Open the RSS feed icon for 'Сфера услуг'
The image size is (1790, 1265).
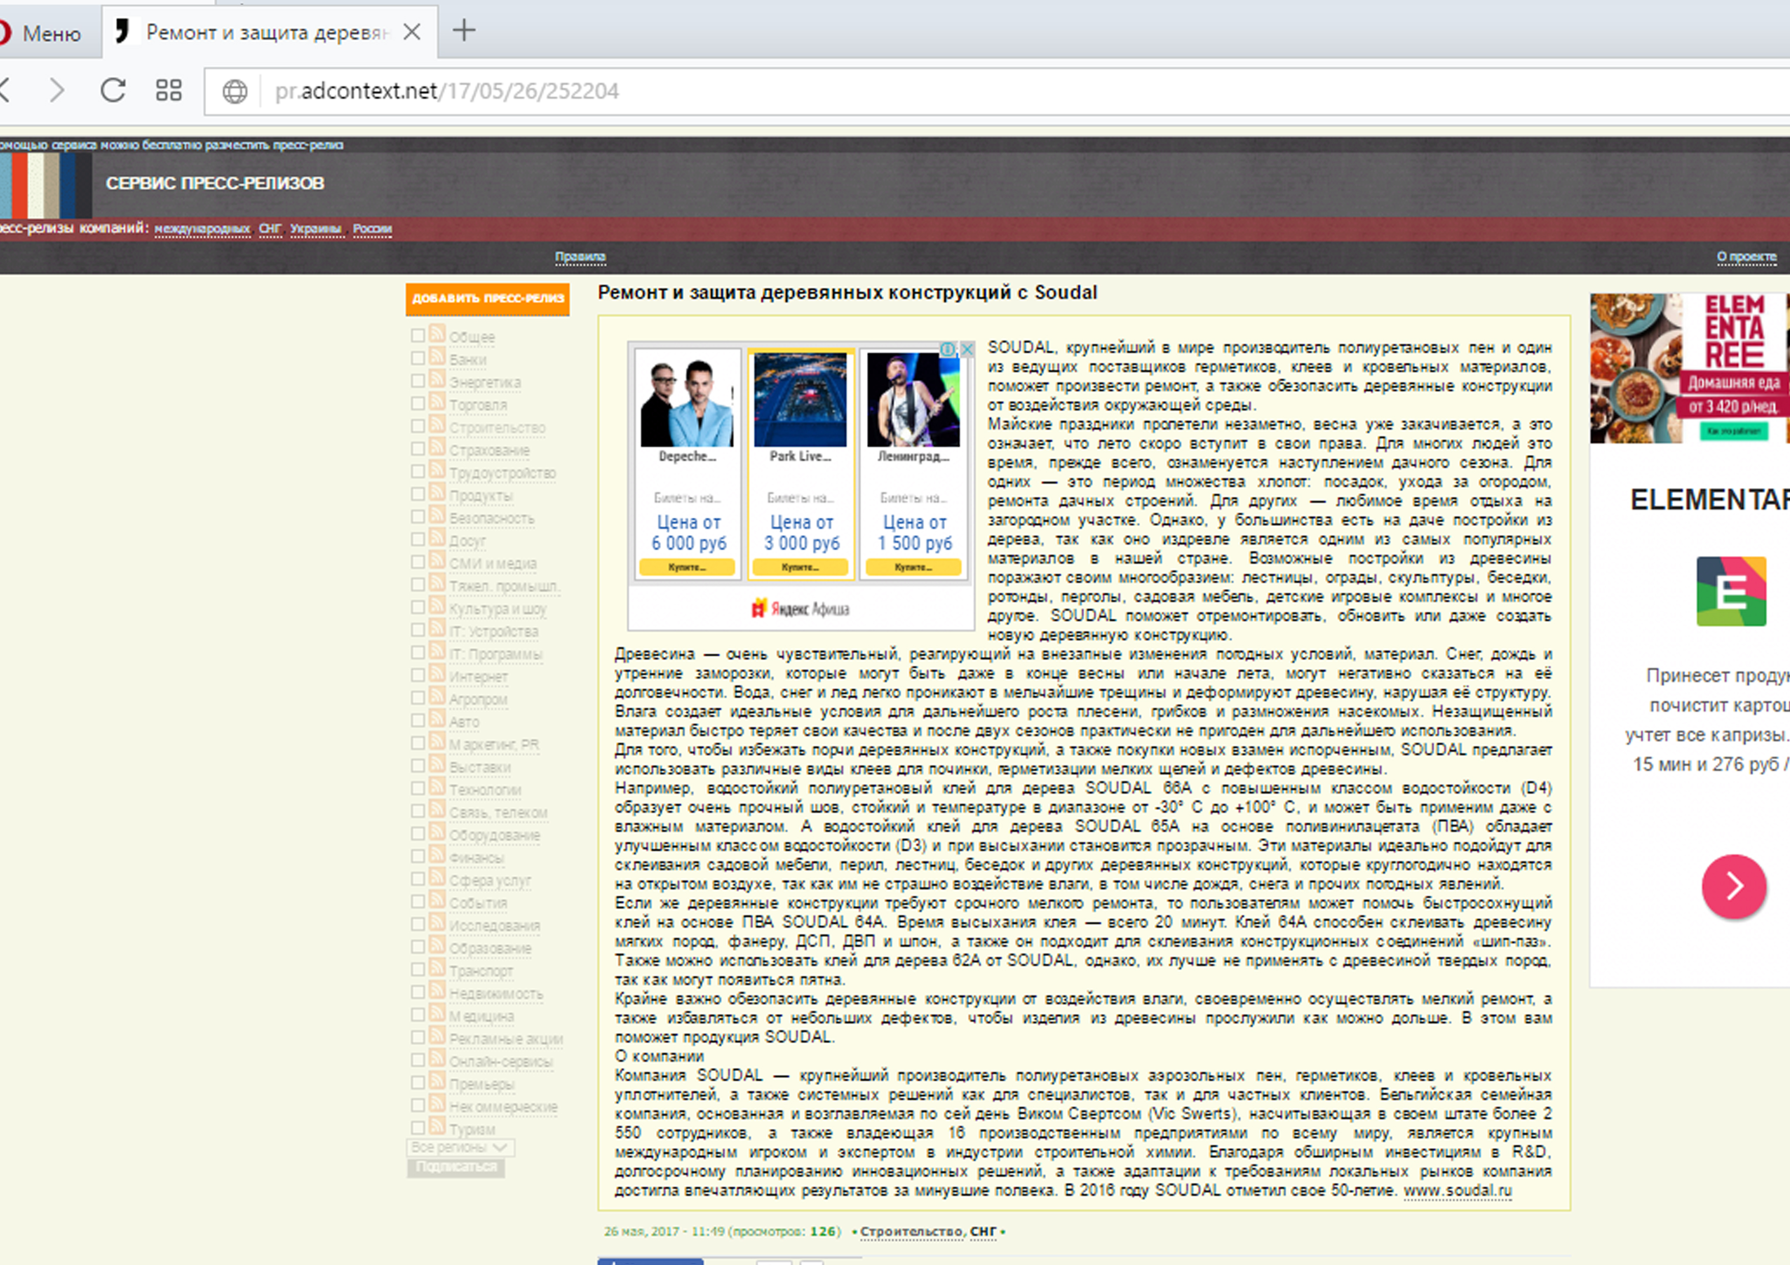pos(437,877)
